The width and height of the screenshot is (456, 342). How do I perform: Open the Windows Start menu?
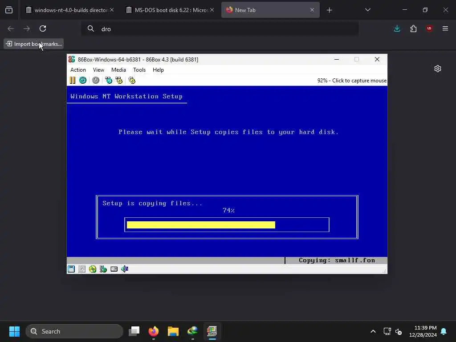14,331
